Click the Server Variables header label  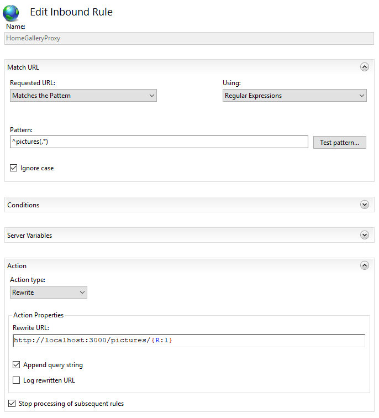(x=29, y=236)
